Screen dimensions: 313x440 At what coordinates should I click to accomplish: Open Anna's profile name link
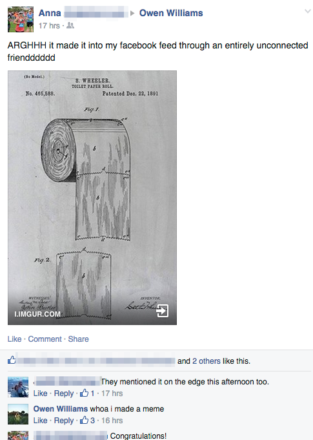(50, 13)
